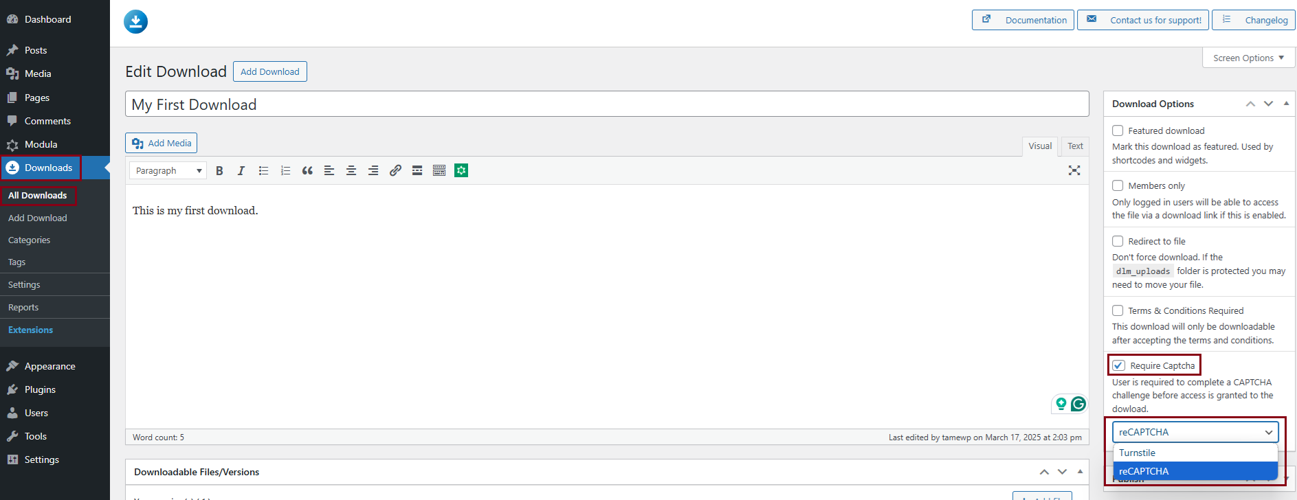This screenshot has height=500, width=1297.
Task: Uncheck the Require Captcha checkbox
Action: pyautogui.click(x=1119, y=365)
